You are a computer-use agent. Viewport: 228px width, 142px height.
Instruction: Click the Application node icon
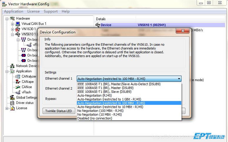tap(12, 71)
